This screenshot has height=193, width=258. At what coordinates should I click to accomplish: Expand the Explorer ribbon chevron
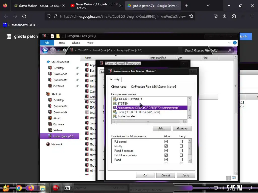[x=229, y=43]
